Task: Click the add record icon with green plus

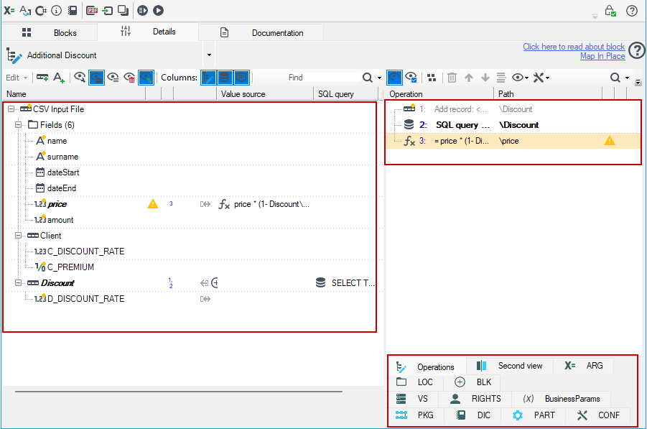Action: [x=42, y=78]
